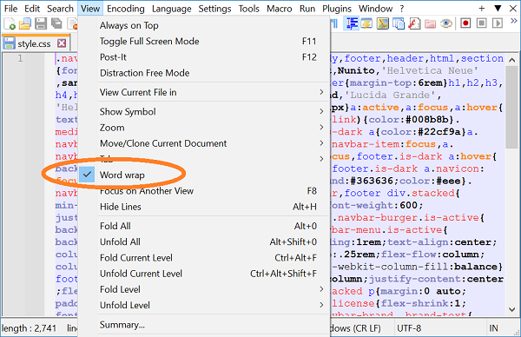Image resolution: width=521 pixels, height=337 pixels.
Task: Close the open View menu
Action: coord(90,9)
